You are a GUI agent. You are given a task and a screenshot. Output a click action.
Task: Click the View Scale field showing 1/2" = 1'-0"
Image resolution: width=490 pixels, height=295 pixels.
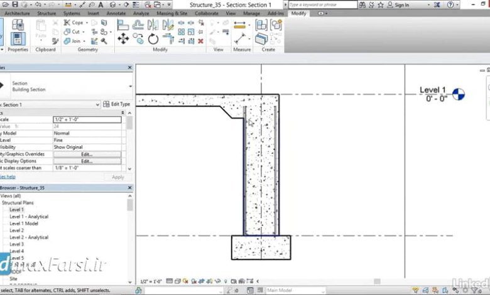click(x=87, y=119)
